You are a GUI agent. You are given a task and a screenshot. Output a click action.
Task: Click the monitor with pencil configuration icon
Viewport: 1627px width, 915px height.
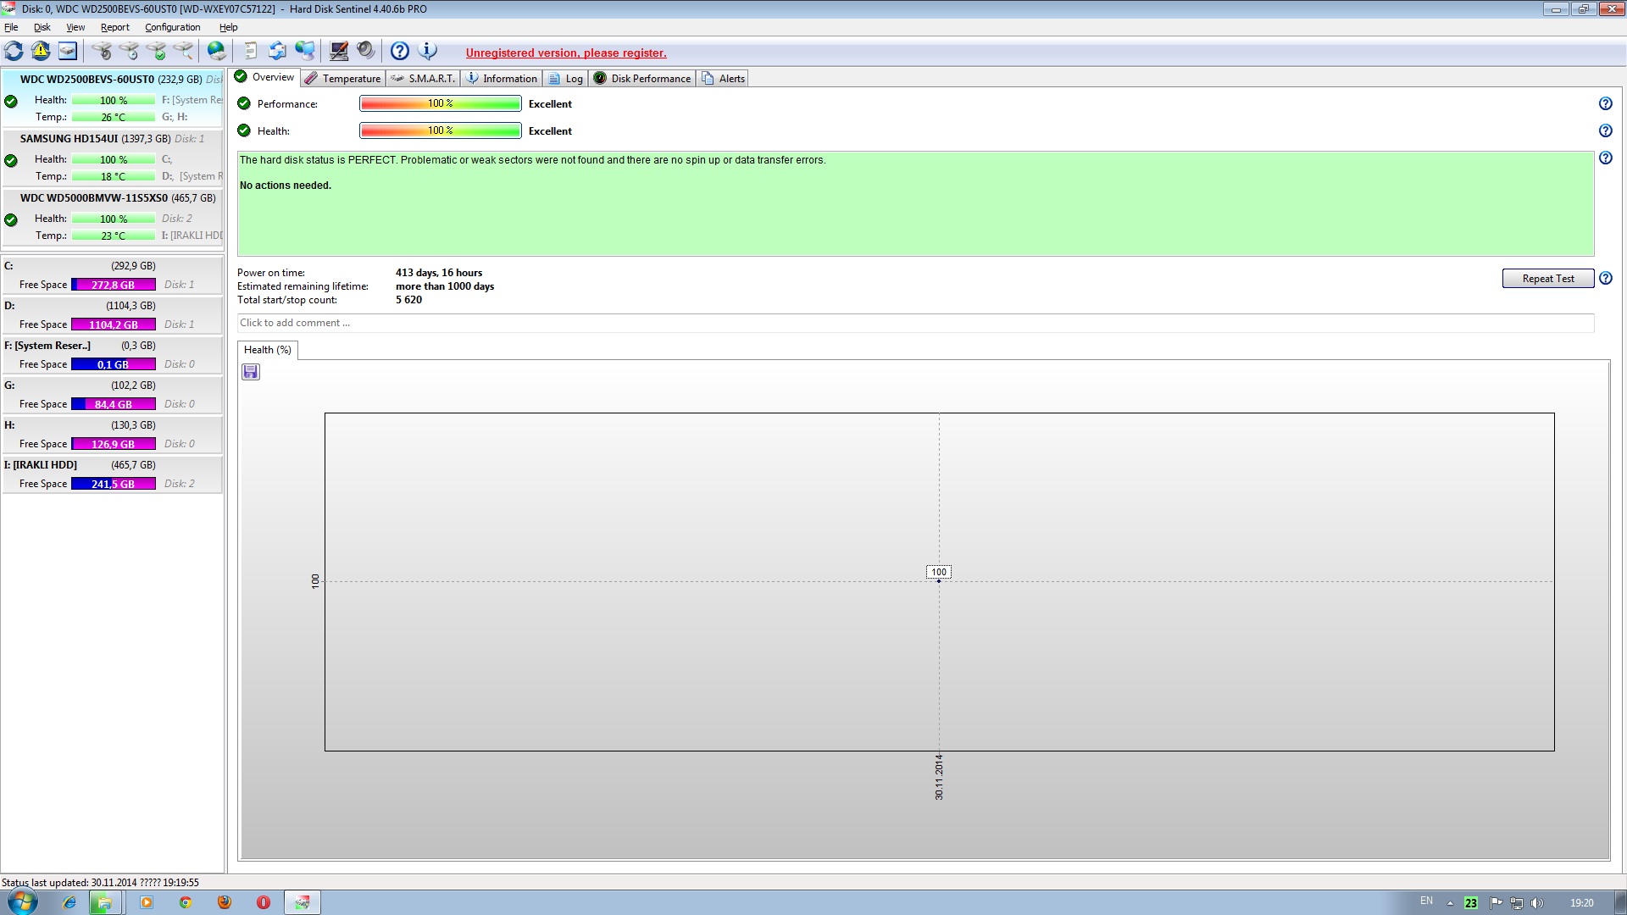339,51
